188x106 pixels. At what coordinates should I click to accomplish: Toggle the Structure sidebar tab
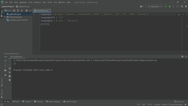1,82
